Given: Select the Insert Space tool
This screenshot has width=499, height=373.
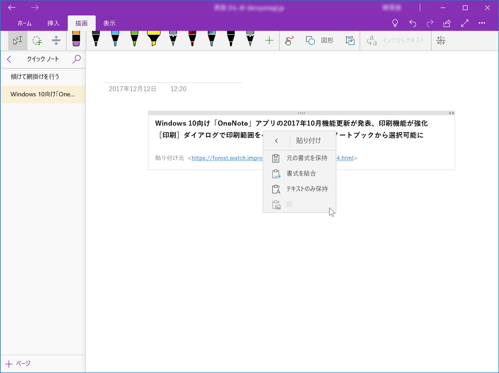Looking at the screenshot, I should (x=56, y=40).
